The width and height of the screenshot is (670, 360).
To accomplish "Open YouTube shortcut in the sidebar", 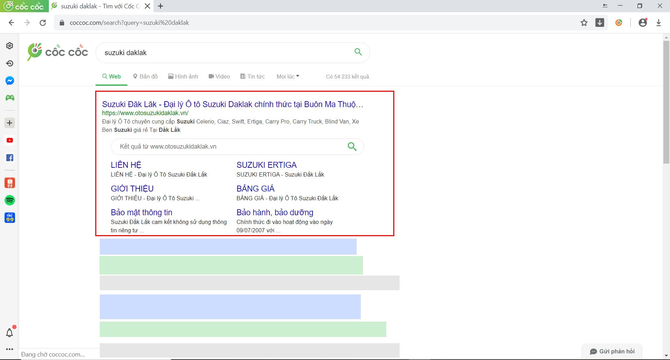I will pyautogui.click(x=10, y=140).
